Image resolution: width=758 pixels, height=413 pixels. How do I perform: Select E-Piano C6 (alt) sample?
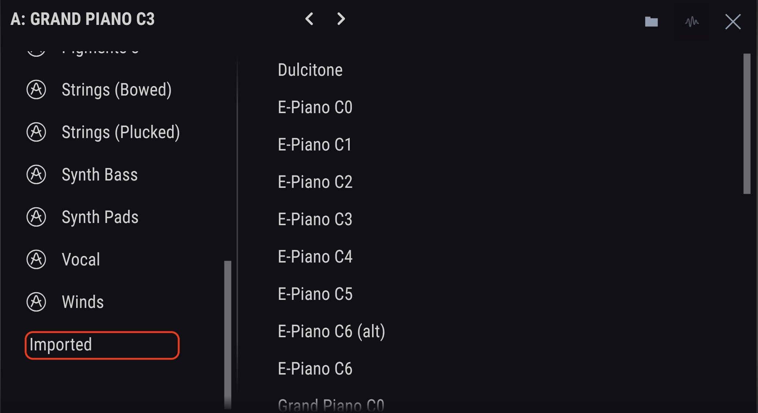click(x=331, y=332)
